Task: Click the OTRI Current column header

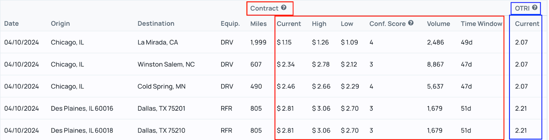Action: coord(527,24)
